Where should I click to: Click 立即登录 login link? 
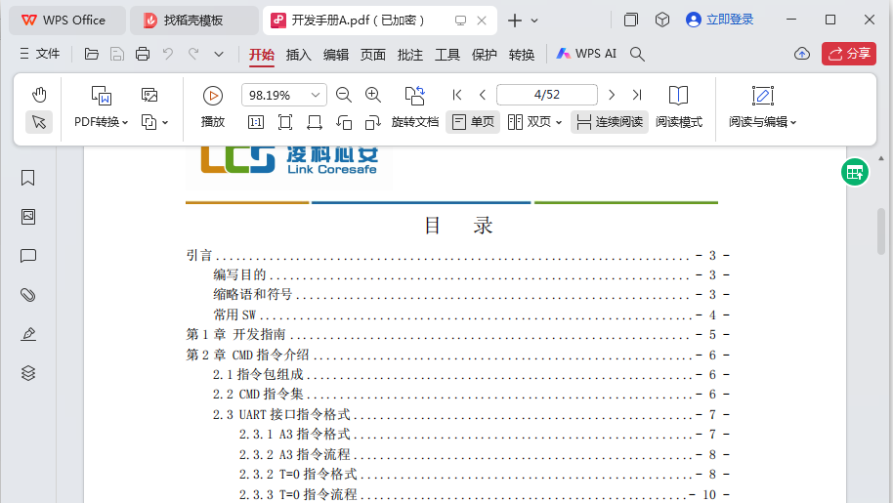[x=720, y=20]
